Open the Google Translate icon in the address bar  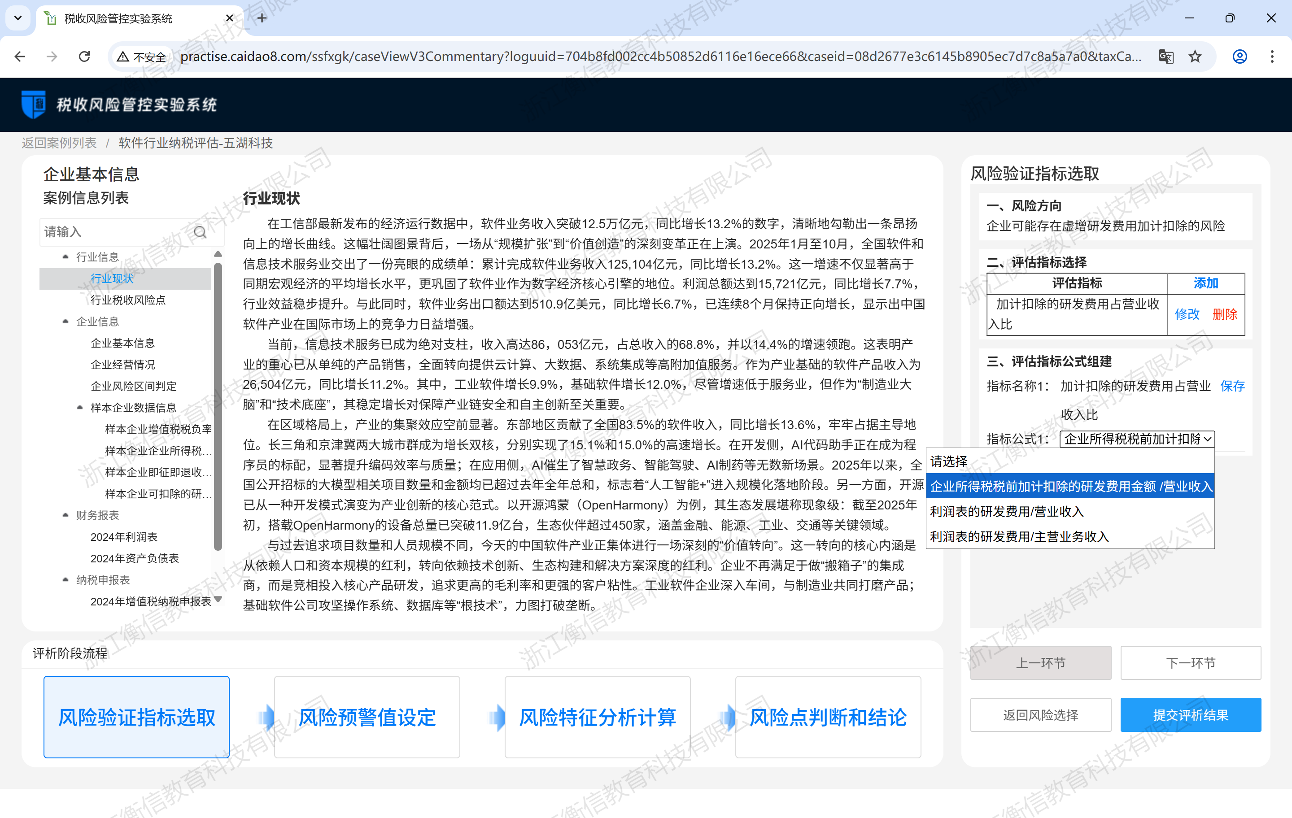(1166, 57)
